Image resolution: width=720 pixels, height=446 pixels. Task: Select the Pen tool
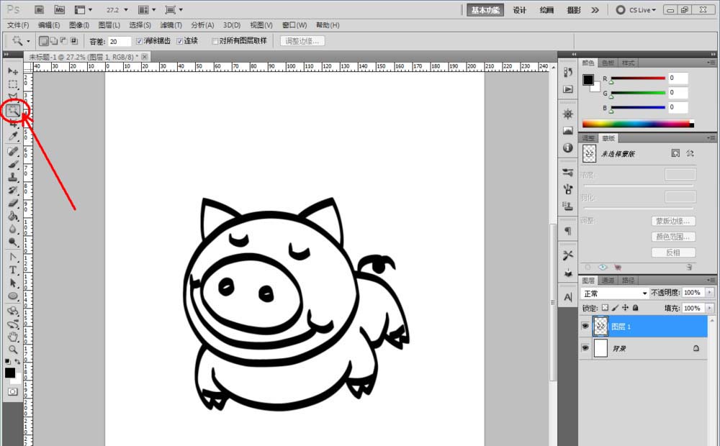click(13, 257)
